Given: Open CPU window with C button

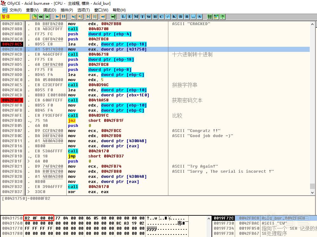Looking at the screenshot, I should 161,17.
